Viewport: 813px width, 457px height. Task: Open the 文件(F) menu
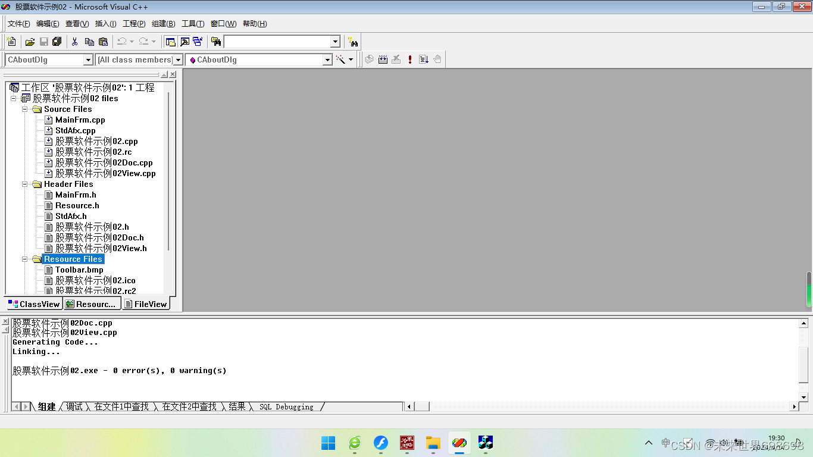19,24
